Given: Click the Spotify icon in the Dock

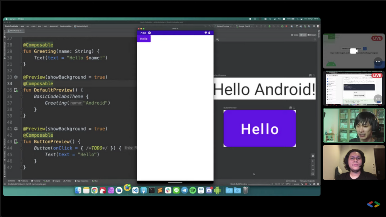Looking at the screenshot, I should coord(193,190).
